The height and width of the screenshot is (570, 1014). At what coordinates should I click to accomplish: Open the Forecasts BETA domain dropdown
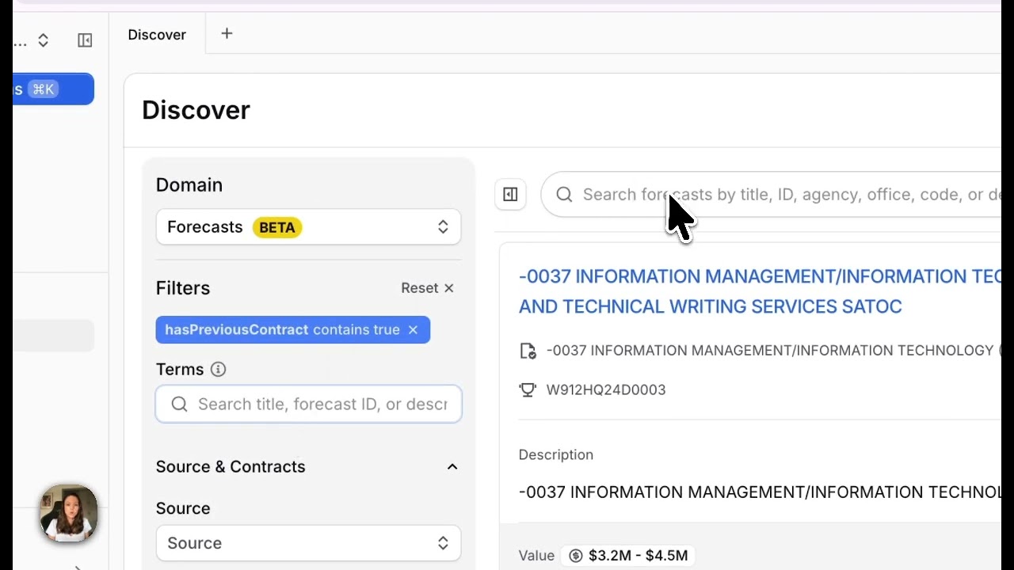[308, 227]
